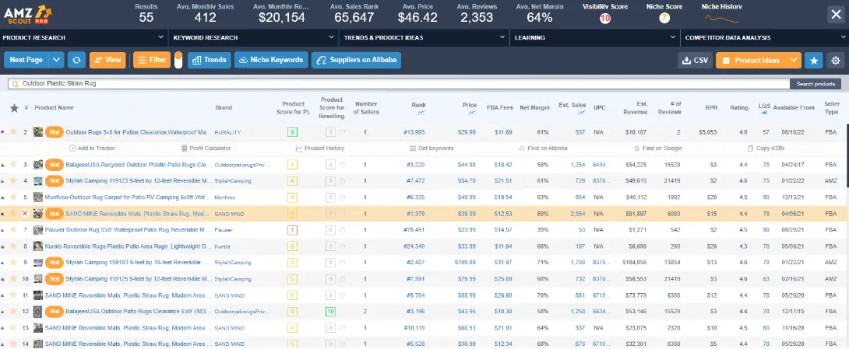Click the refresh icon button
This screenshot has height=349, width=849.
[x=76, y=60]
